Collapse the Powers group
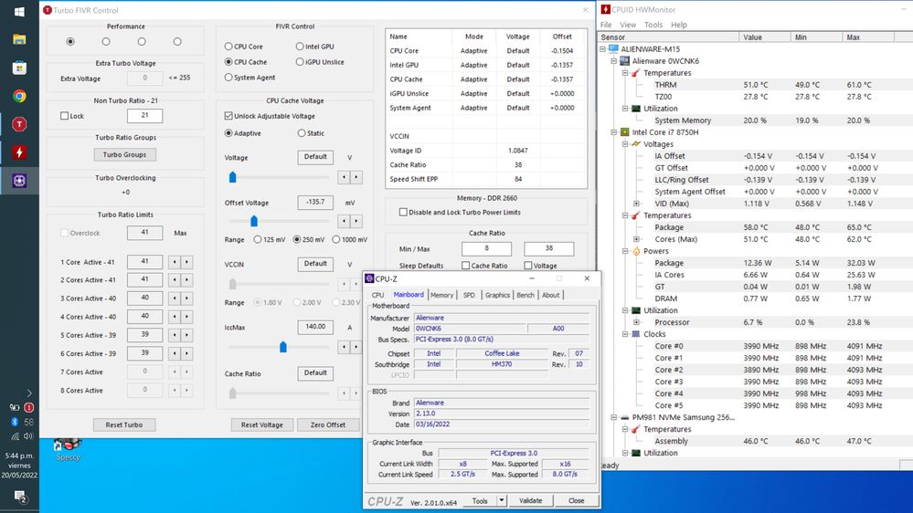Viewport: 913px width, 513px height. 625,251
